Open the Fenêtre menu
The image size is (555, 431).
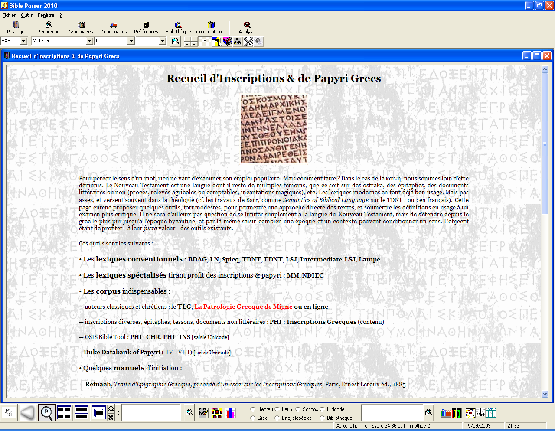coord(46,15)
